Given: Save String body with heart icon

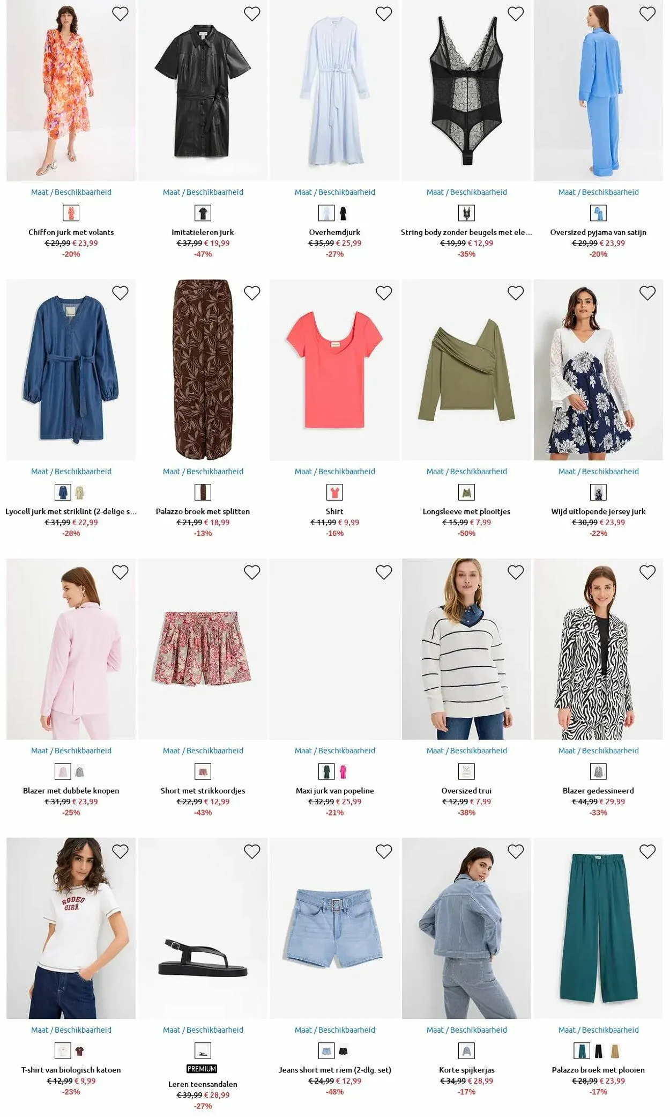Looking at the screenshot, I should pos(516,14).
